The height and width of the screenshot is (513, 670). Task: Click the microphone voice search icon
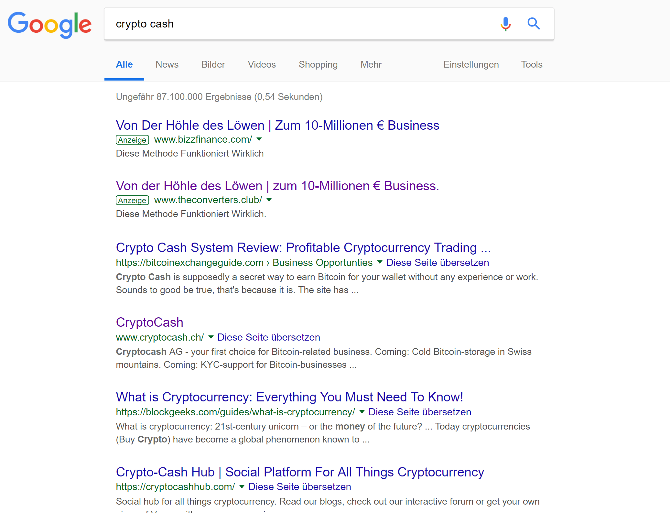[505, 24]
